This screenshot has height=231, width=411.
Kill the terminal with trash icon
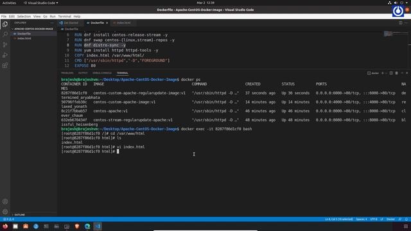tap(397, 73)
